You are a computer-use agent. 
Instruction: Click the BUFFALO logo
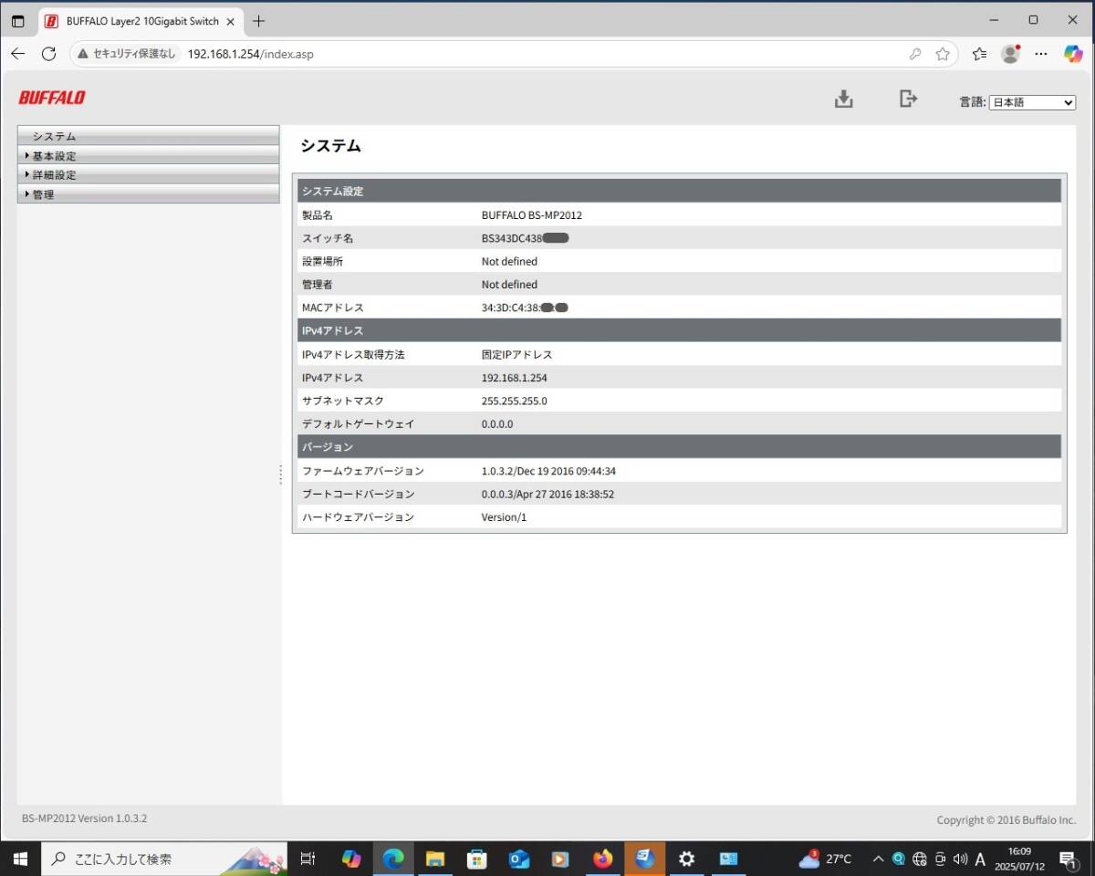coord(52,98)
